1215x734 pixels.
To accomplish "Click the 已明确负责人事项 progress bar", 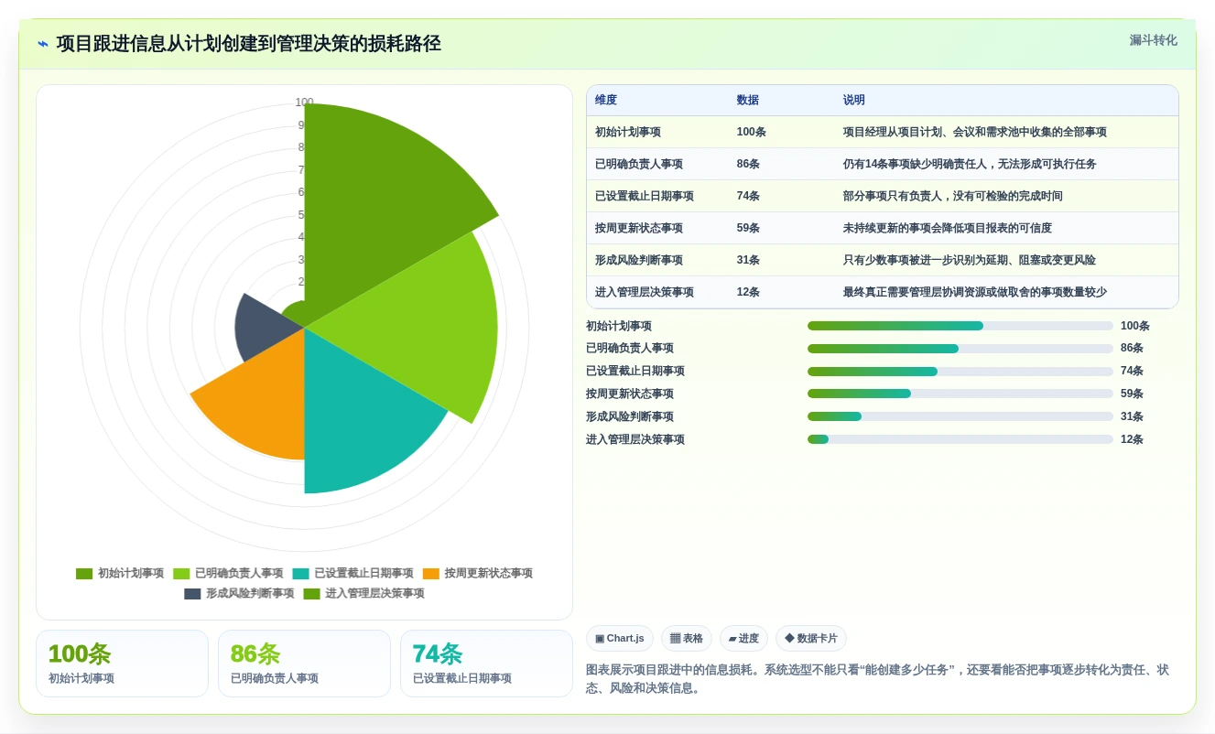I will (x=960, y=349).
